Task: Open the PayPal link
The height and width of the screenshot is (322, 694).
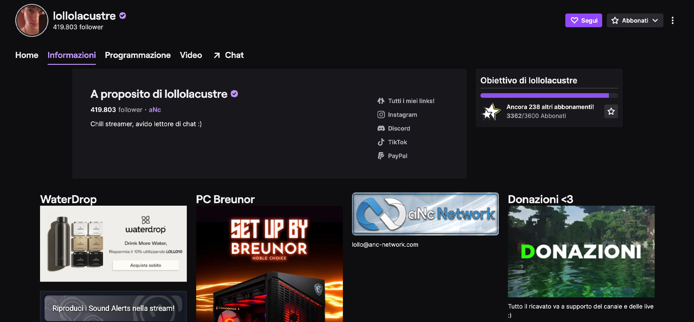Action: 392,156
